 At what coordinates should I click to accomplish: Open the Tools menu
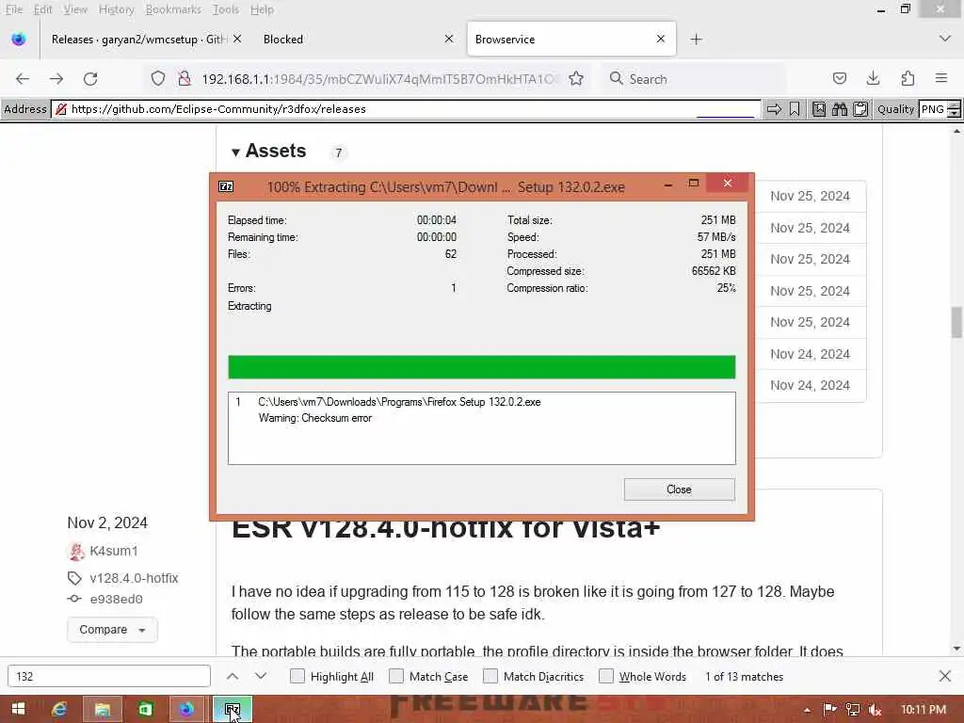[225, 9]
